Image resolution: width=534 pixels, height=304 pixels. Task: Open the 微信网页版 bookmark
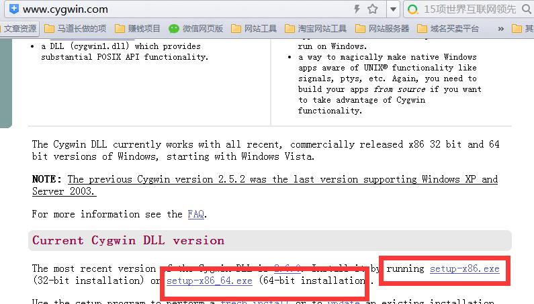196,29
